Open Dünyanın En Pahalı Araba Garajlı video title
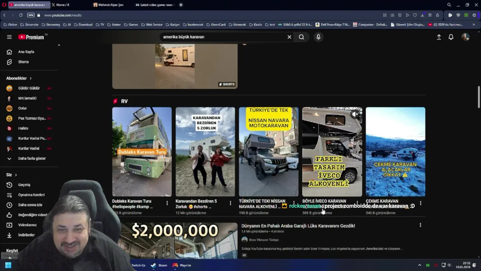This screenshot has width=481, height=271. tap(298, 226)
